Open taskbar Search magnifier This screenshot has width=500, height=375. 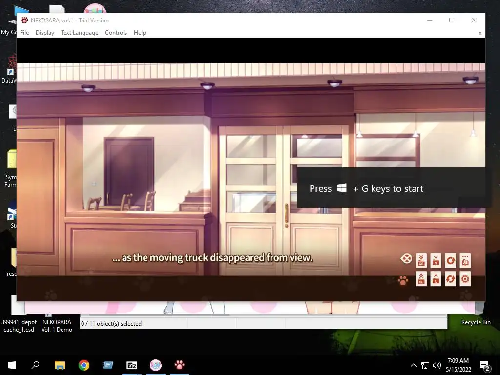tap(35, 365)
